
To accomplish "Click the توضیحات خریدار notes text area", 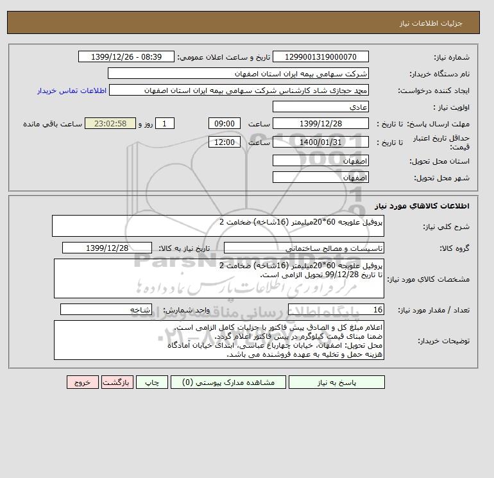I will point(219,340).
